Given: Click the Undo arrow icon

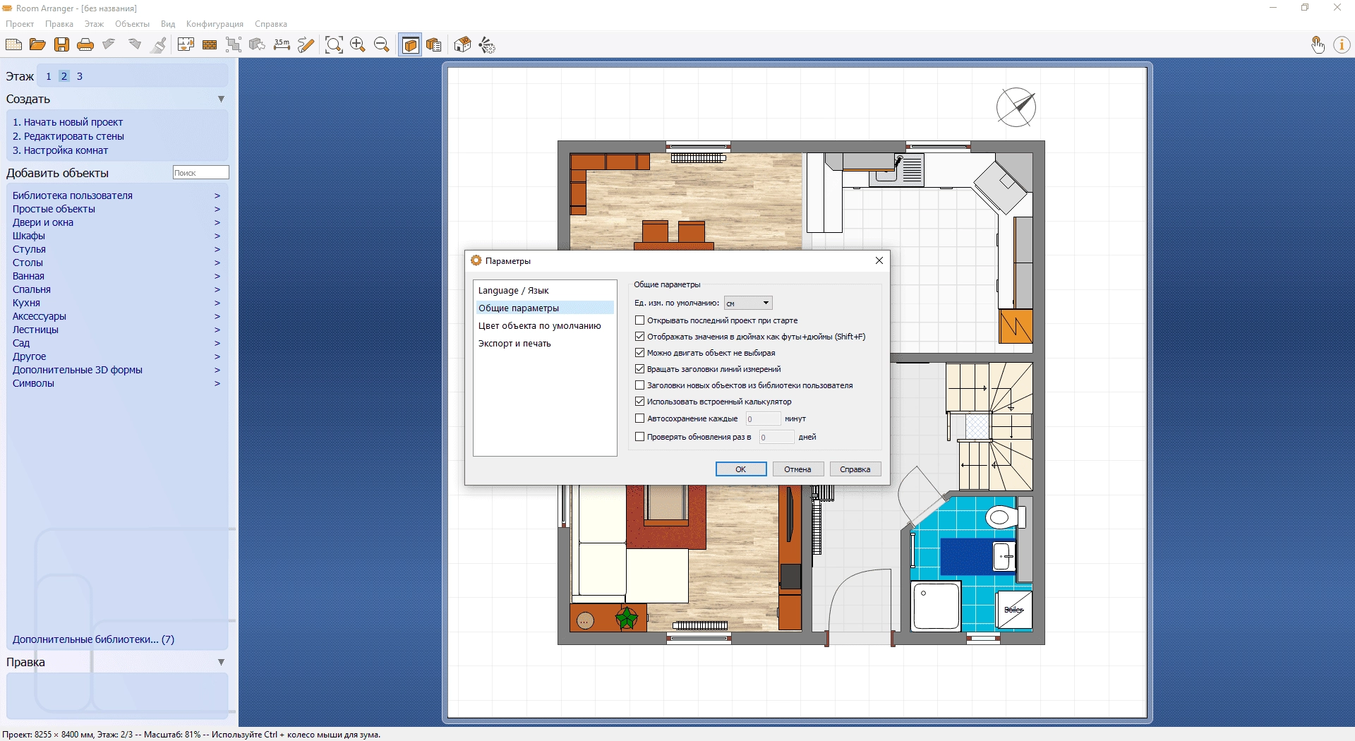Looking at the screenshot, I should (x=109, y=45).
